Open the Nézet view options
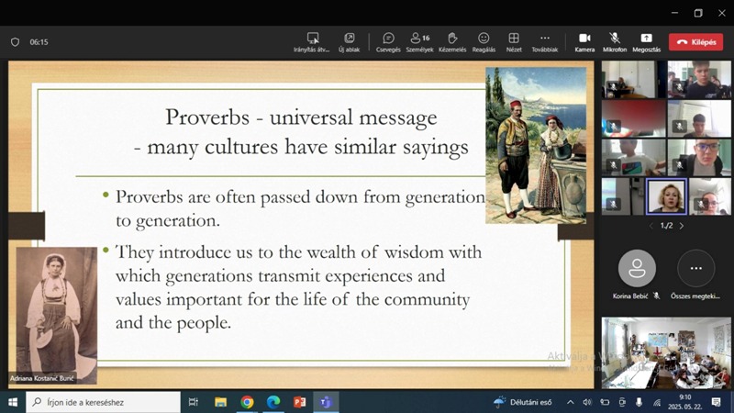The image size is (734, 413). [514, 39]
